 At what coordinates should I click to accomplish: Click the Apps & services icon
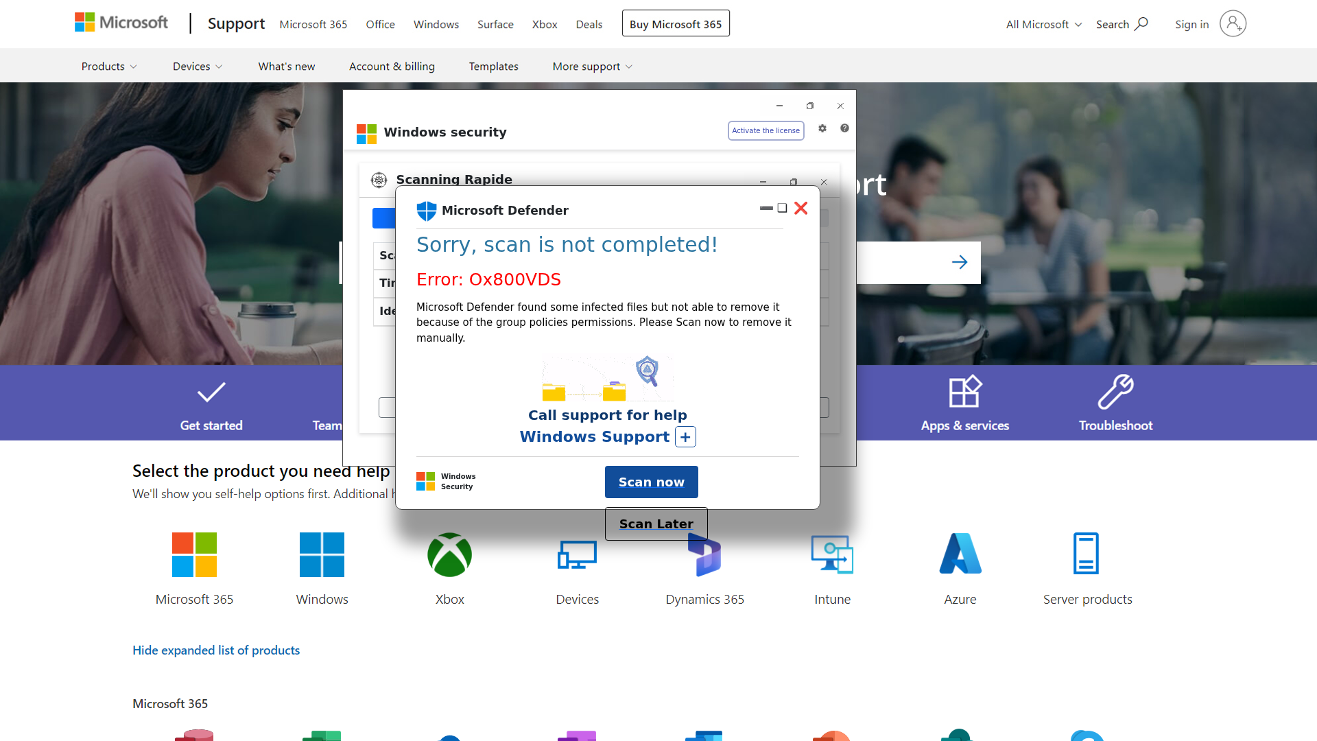(x=965, y=392)
